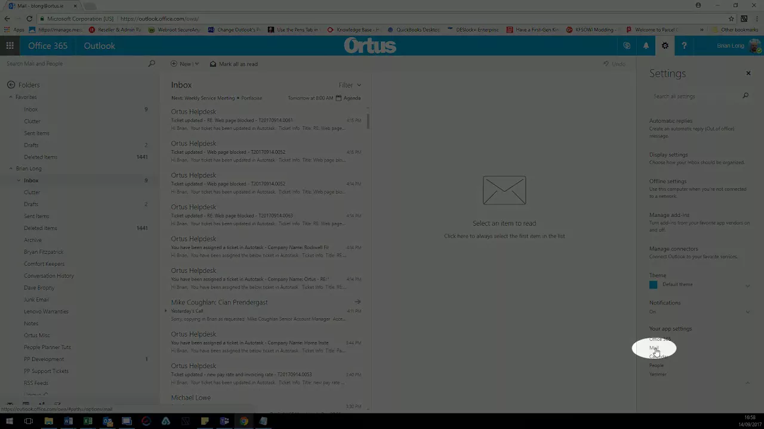Open PP Support Tickets folder

[x=46, y=371]
